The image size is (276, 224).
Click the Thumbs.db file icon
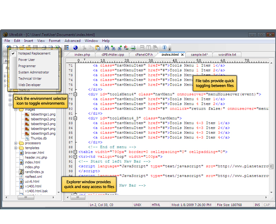point(27,138)
